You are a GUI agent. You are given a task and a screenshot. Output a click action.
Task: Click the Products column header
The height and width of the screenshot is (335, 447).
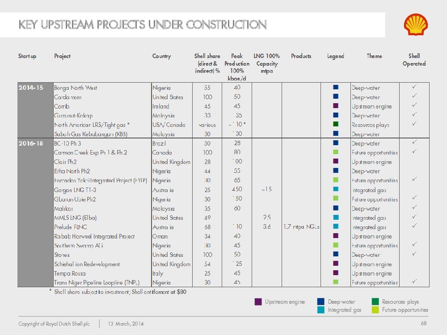click(301, 56)
